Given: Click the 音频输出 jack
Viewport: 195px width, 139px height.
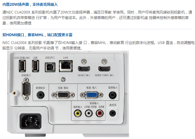Looking at the screenshot, I should tap(41, 95).
